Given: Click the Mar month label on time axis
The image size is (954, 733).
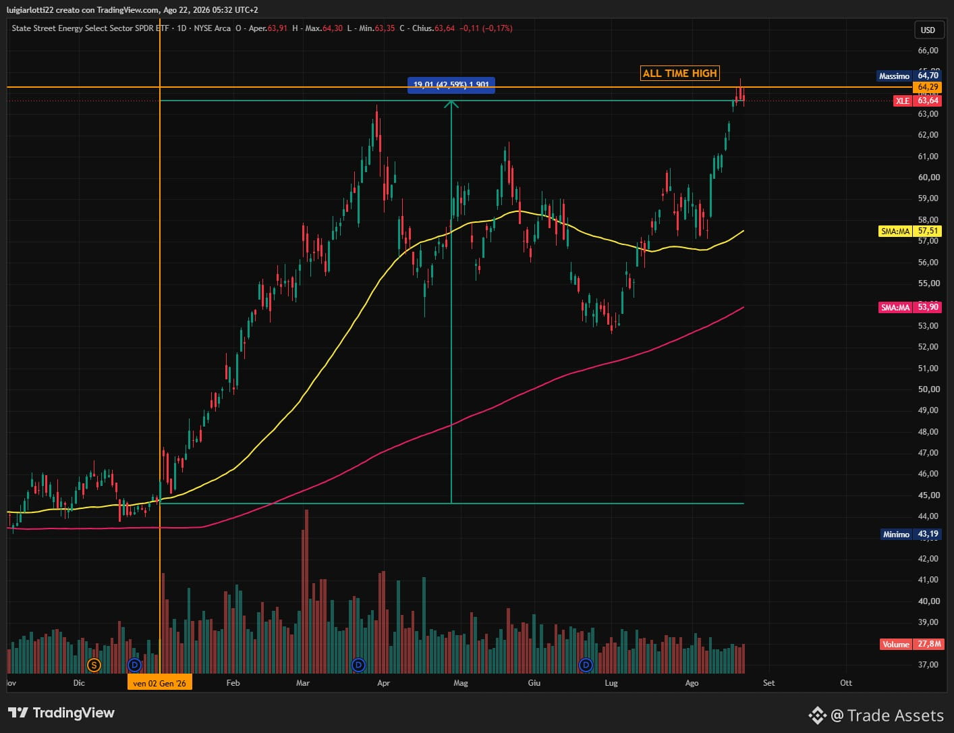Looking at the screenshot, I should coord(303,683).
